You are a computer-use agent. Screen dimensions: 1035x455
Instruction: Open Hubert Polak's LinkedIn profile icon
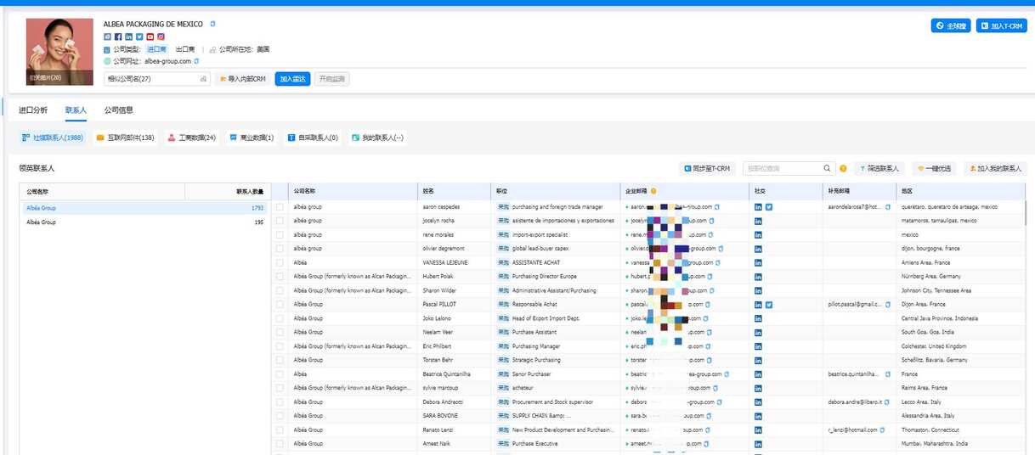coord(758,277)
